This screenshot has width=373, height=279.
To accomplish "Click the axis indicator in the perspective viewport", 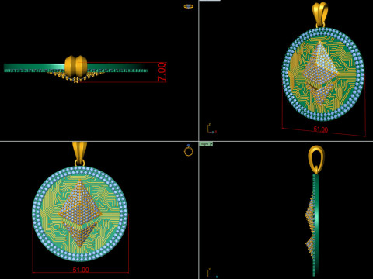I will tap(211, 129).
